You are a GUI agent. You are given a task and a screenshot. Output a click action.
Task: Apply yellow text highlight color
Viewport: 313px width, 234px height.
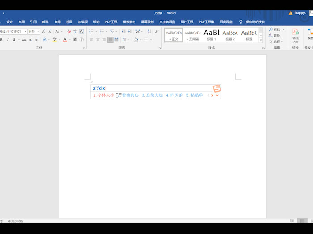tap(55, 40)
